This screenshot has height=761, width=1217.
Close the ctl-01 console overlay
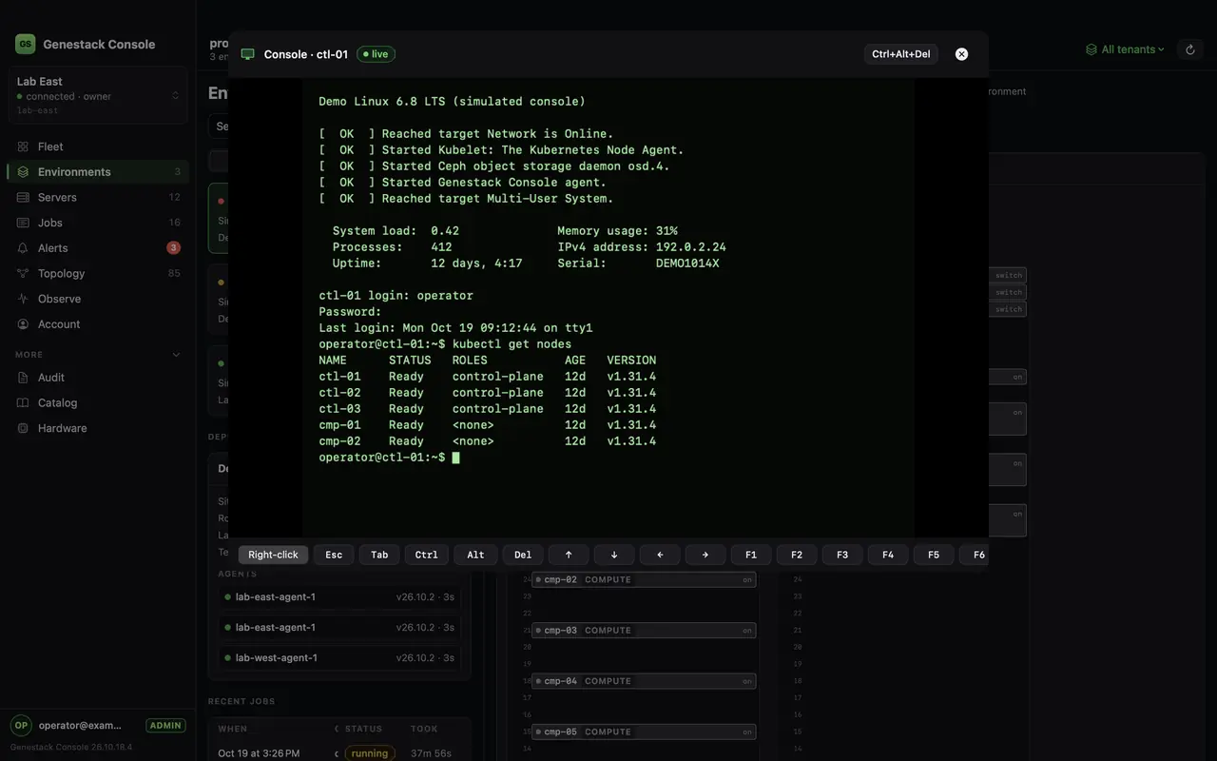[x=961, y=54]
